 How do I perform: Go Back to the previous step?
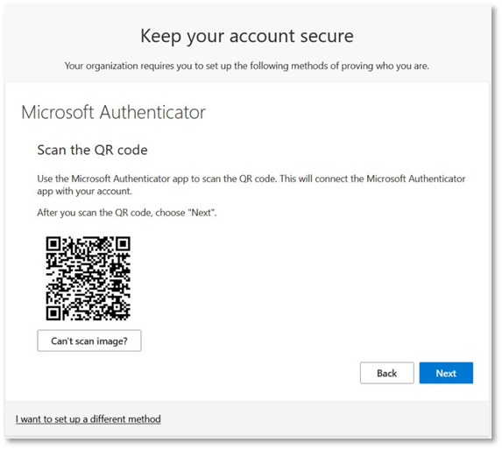pos(386,373)
